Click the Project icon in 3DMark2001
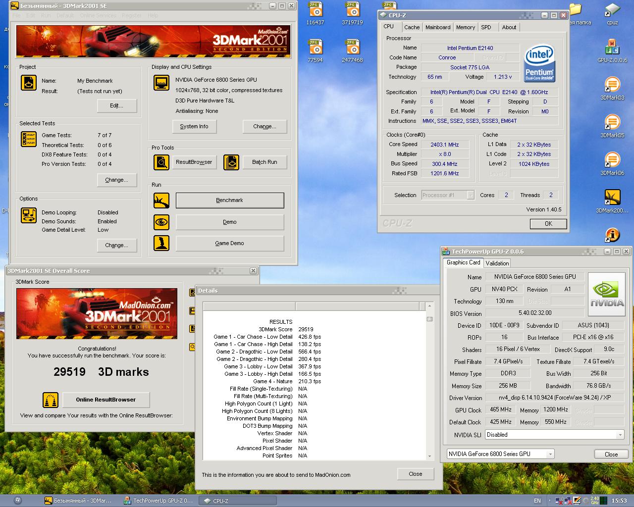 (x=29, y=83)
